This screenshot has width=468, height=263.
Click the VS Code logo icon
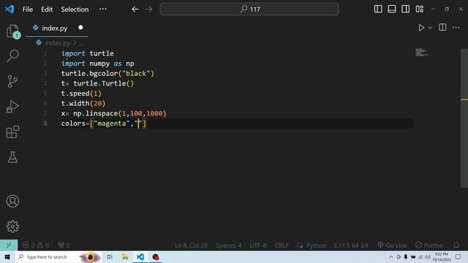pos(10,9)
